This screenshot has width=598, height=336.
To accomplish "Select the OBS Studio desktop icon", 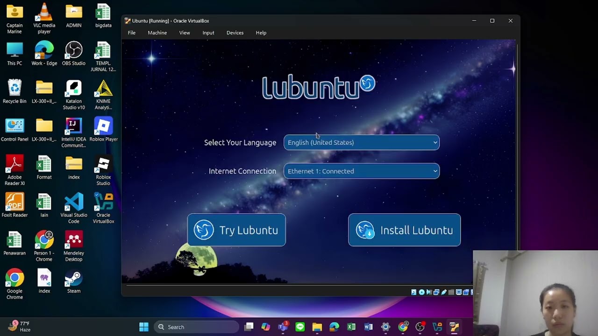I will click(74, 54).
